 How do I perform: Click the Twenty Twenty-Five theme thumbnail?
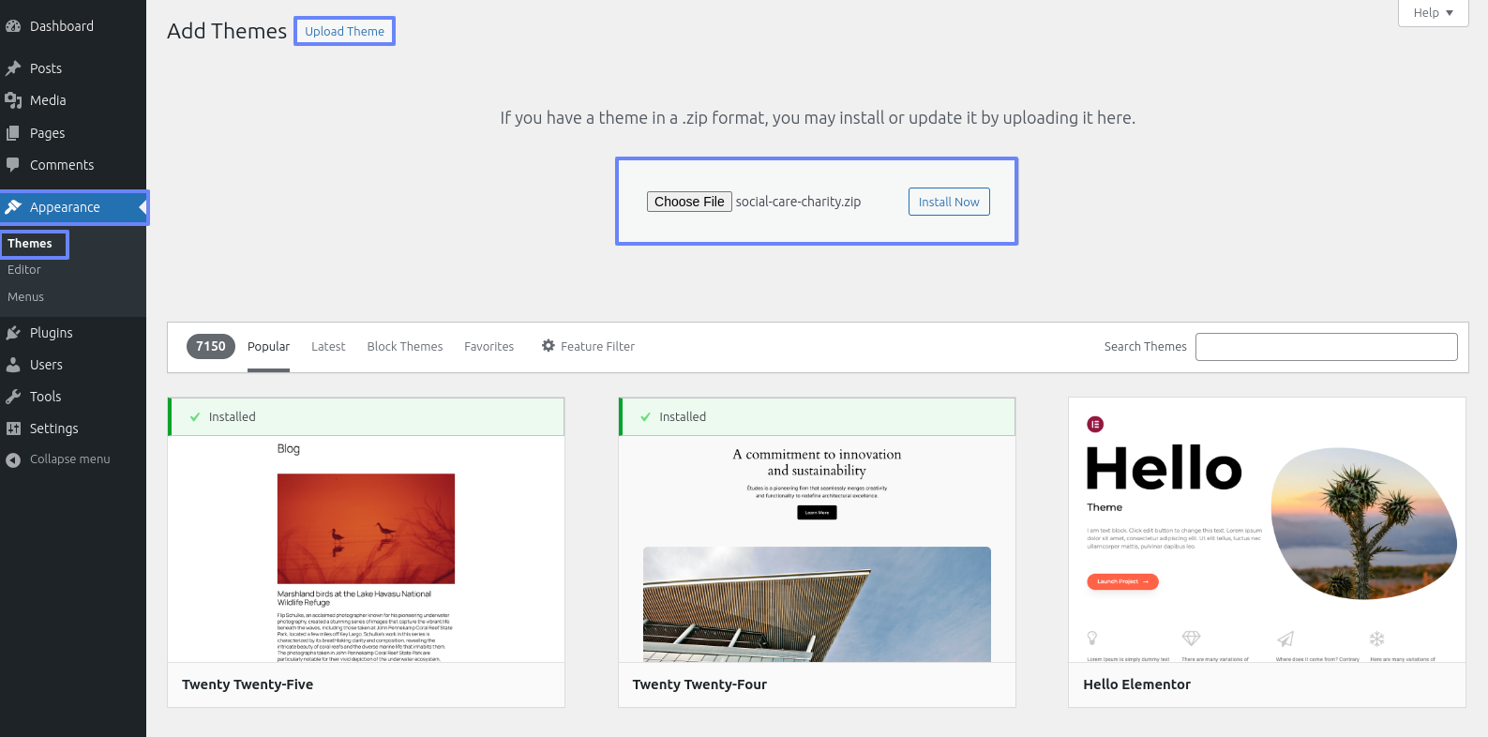(366, 549)
